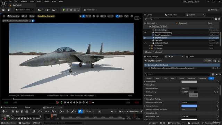Expand the Advanced atmosphere section
222x125 pixels.
[145, 95]
